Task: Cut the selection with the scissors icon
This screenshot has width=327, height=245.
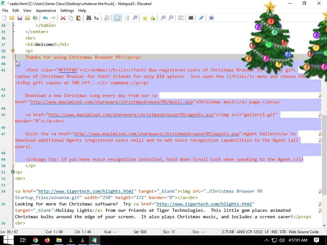Action: (x=63, y=18)
